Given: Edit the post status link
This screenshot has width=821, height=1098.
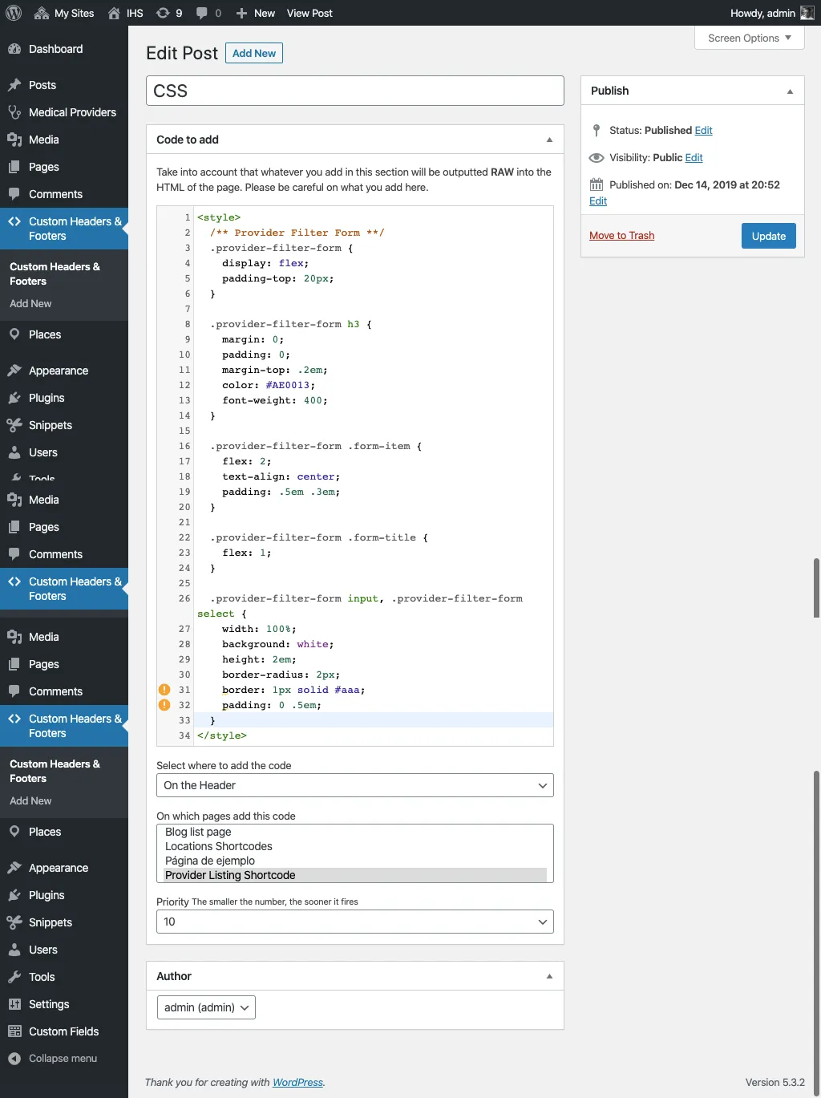Looking at the screenshot, I should [703, 130].
